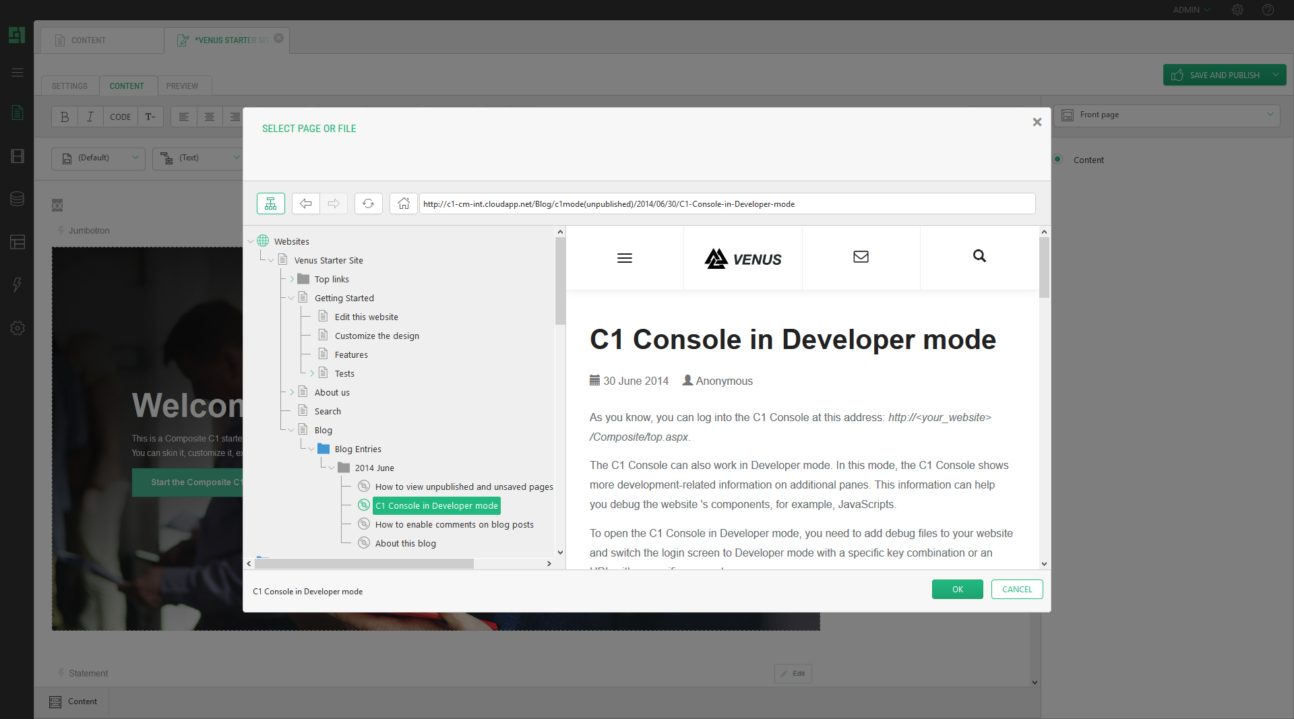Select the Data database icon in the sidebar

(17, 199)
